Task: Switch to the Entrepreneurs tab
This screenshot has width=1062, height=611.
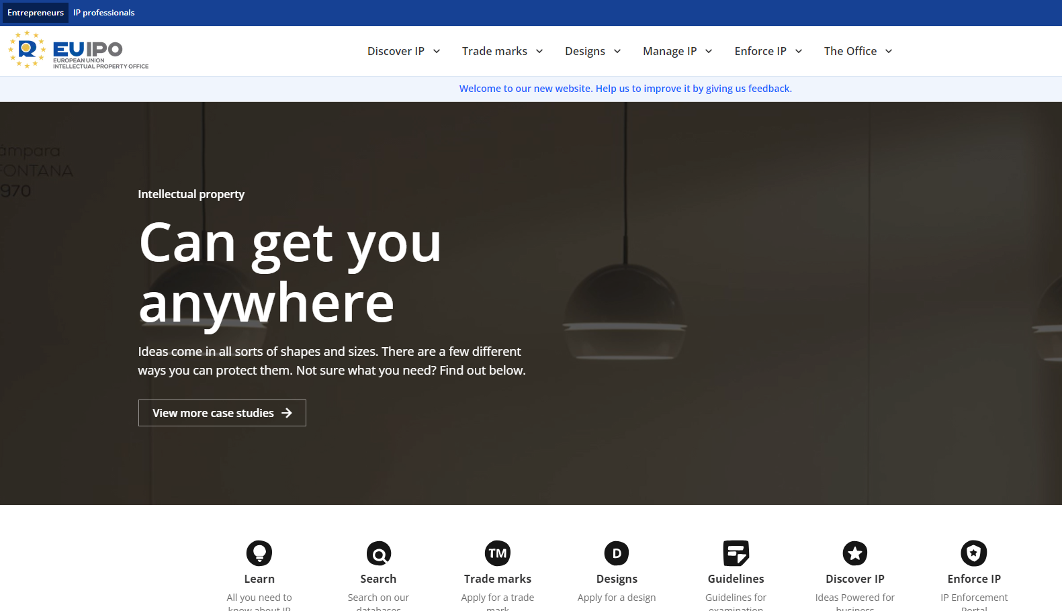Action: tap(36, 13)
